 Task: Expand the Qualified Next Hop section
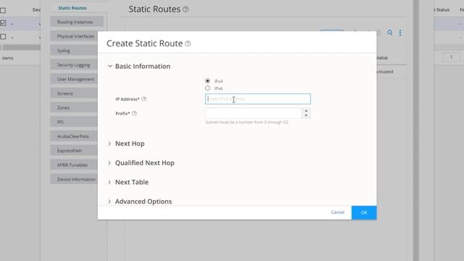click(109, 162)
